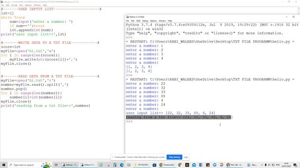Click the Python Shell window title bar icon

pyautogui.click(x=127, y=17)
